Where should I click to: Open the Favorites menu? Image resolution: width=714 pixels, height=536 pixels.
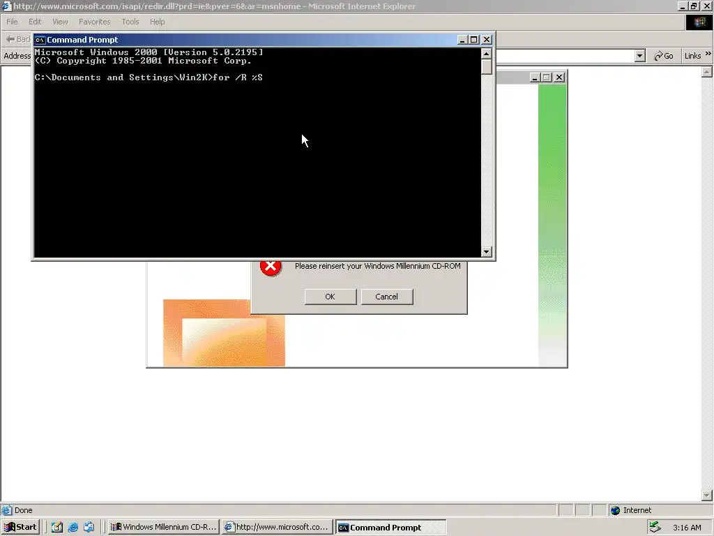pyautogui.click(x=94, y=22)
